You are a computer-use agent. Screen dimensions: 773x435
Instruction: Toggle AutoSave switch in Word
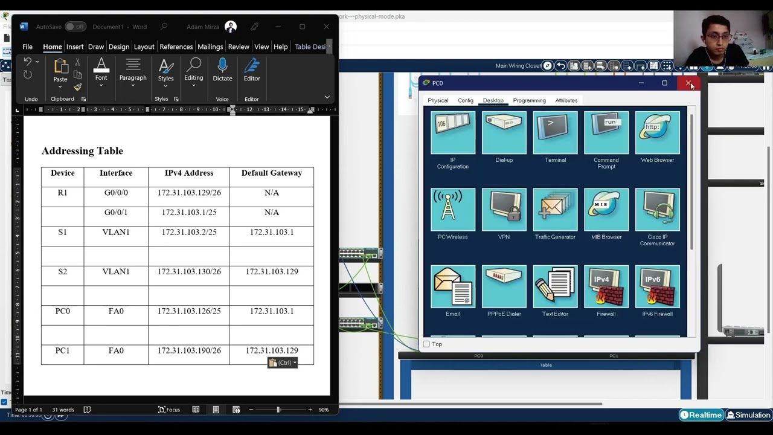click(x=75, y=27)
